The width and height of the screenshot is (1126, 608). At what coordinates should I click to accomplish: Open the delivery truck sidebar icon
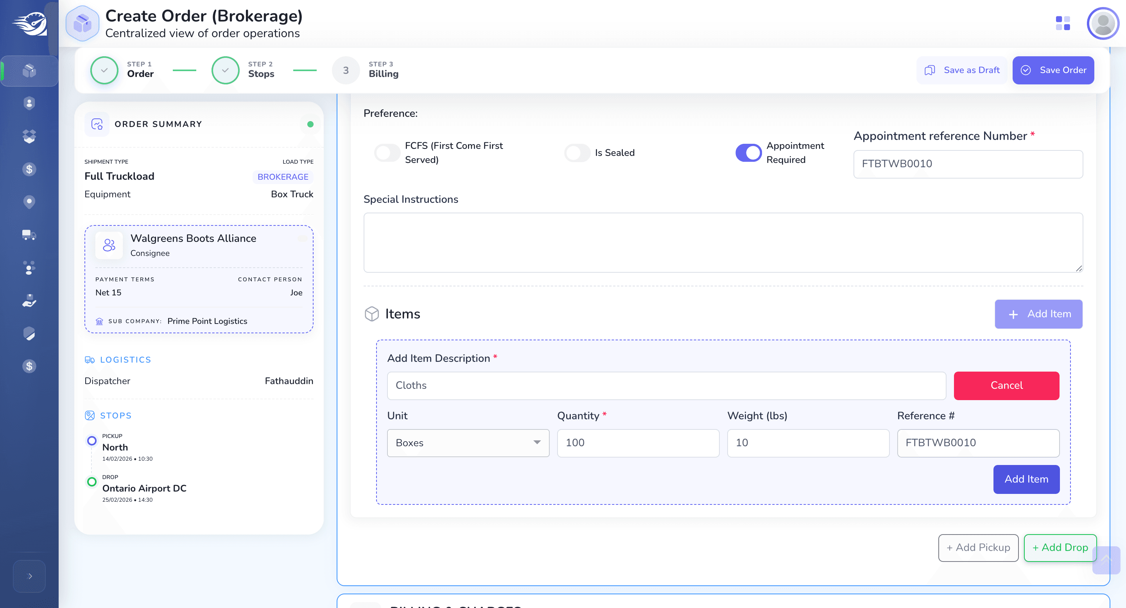click(x=29, y=235)
